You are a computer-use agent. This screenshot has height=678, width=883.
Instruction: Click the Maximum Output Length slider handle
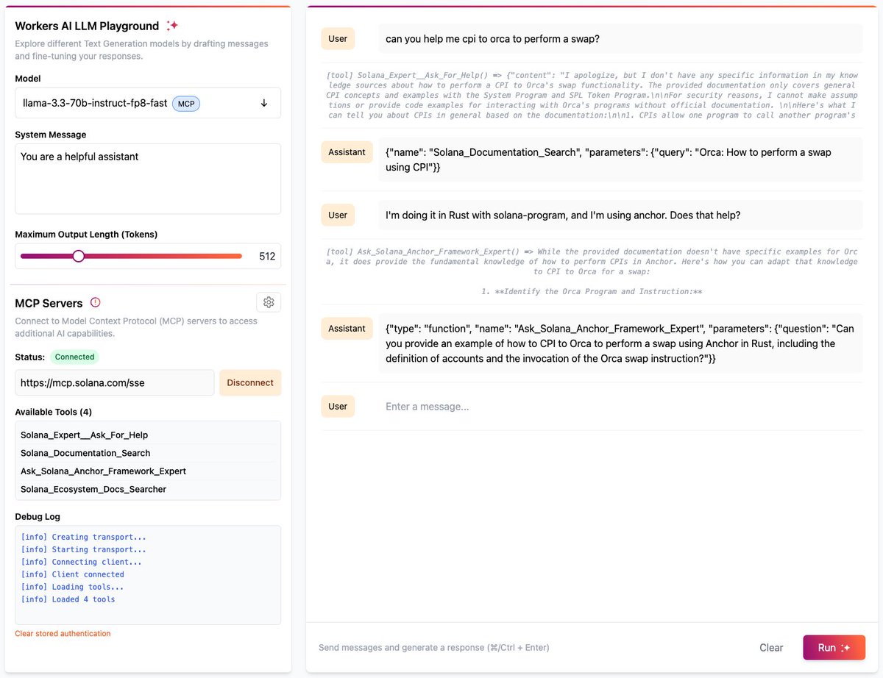[x=78, y=256]
